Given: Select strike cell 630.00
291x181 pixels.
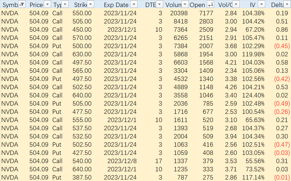Looking at the screenshot, I should point(82,54).
